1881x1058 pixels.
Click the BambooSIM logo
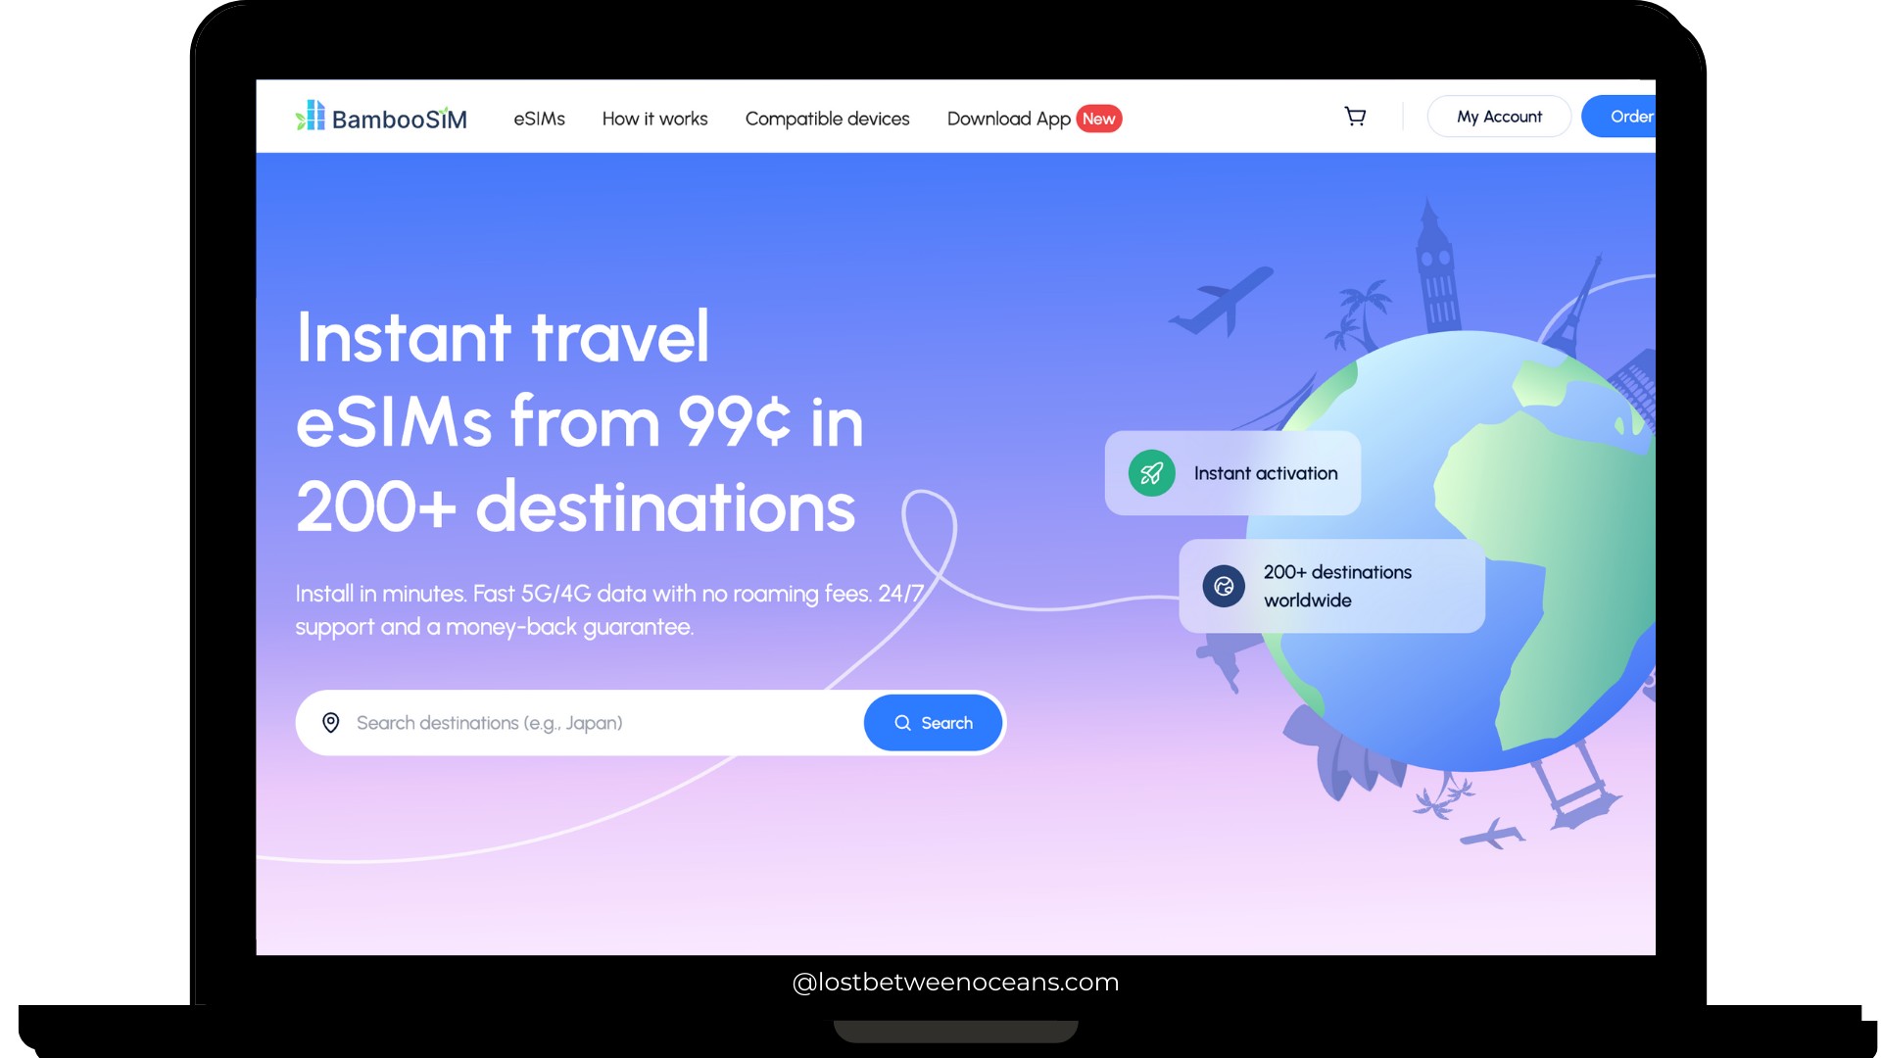[381, 117]
